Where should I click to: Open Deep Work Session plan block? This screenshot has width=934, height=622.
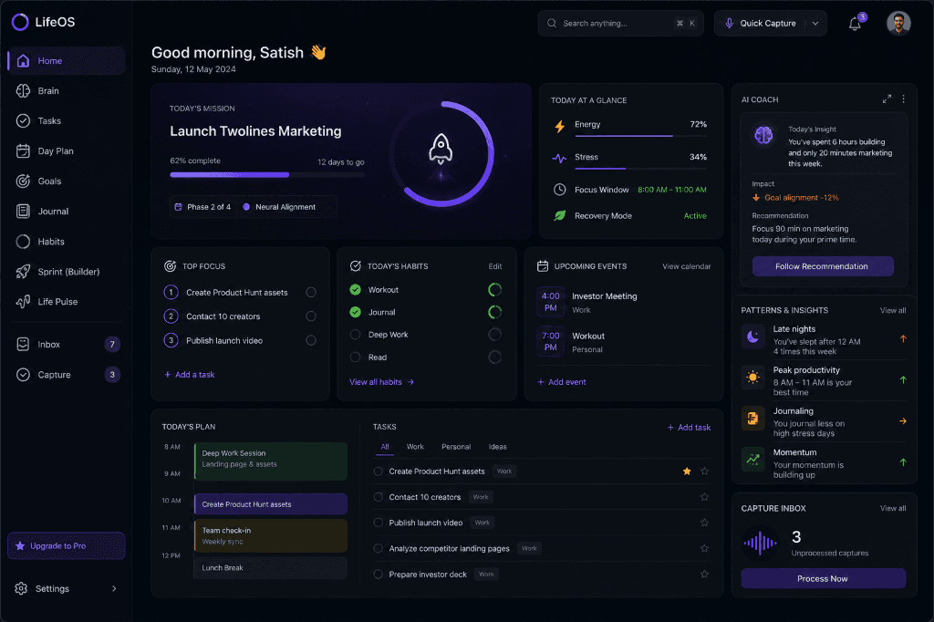pos(271,461)
